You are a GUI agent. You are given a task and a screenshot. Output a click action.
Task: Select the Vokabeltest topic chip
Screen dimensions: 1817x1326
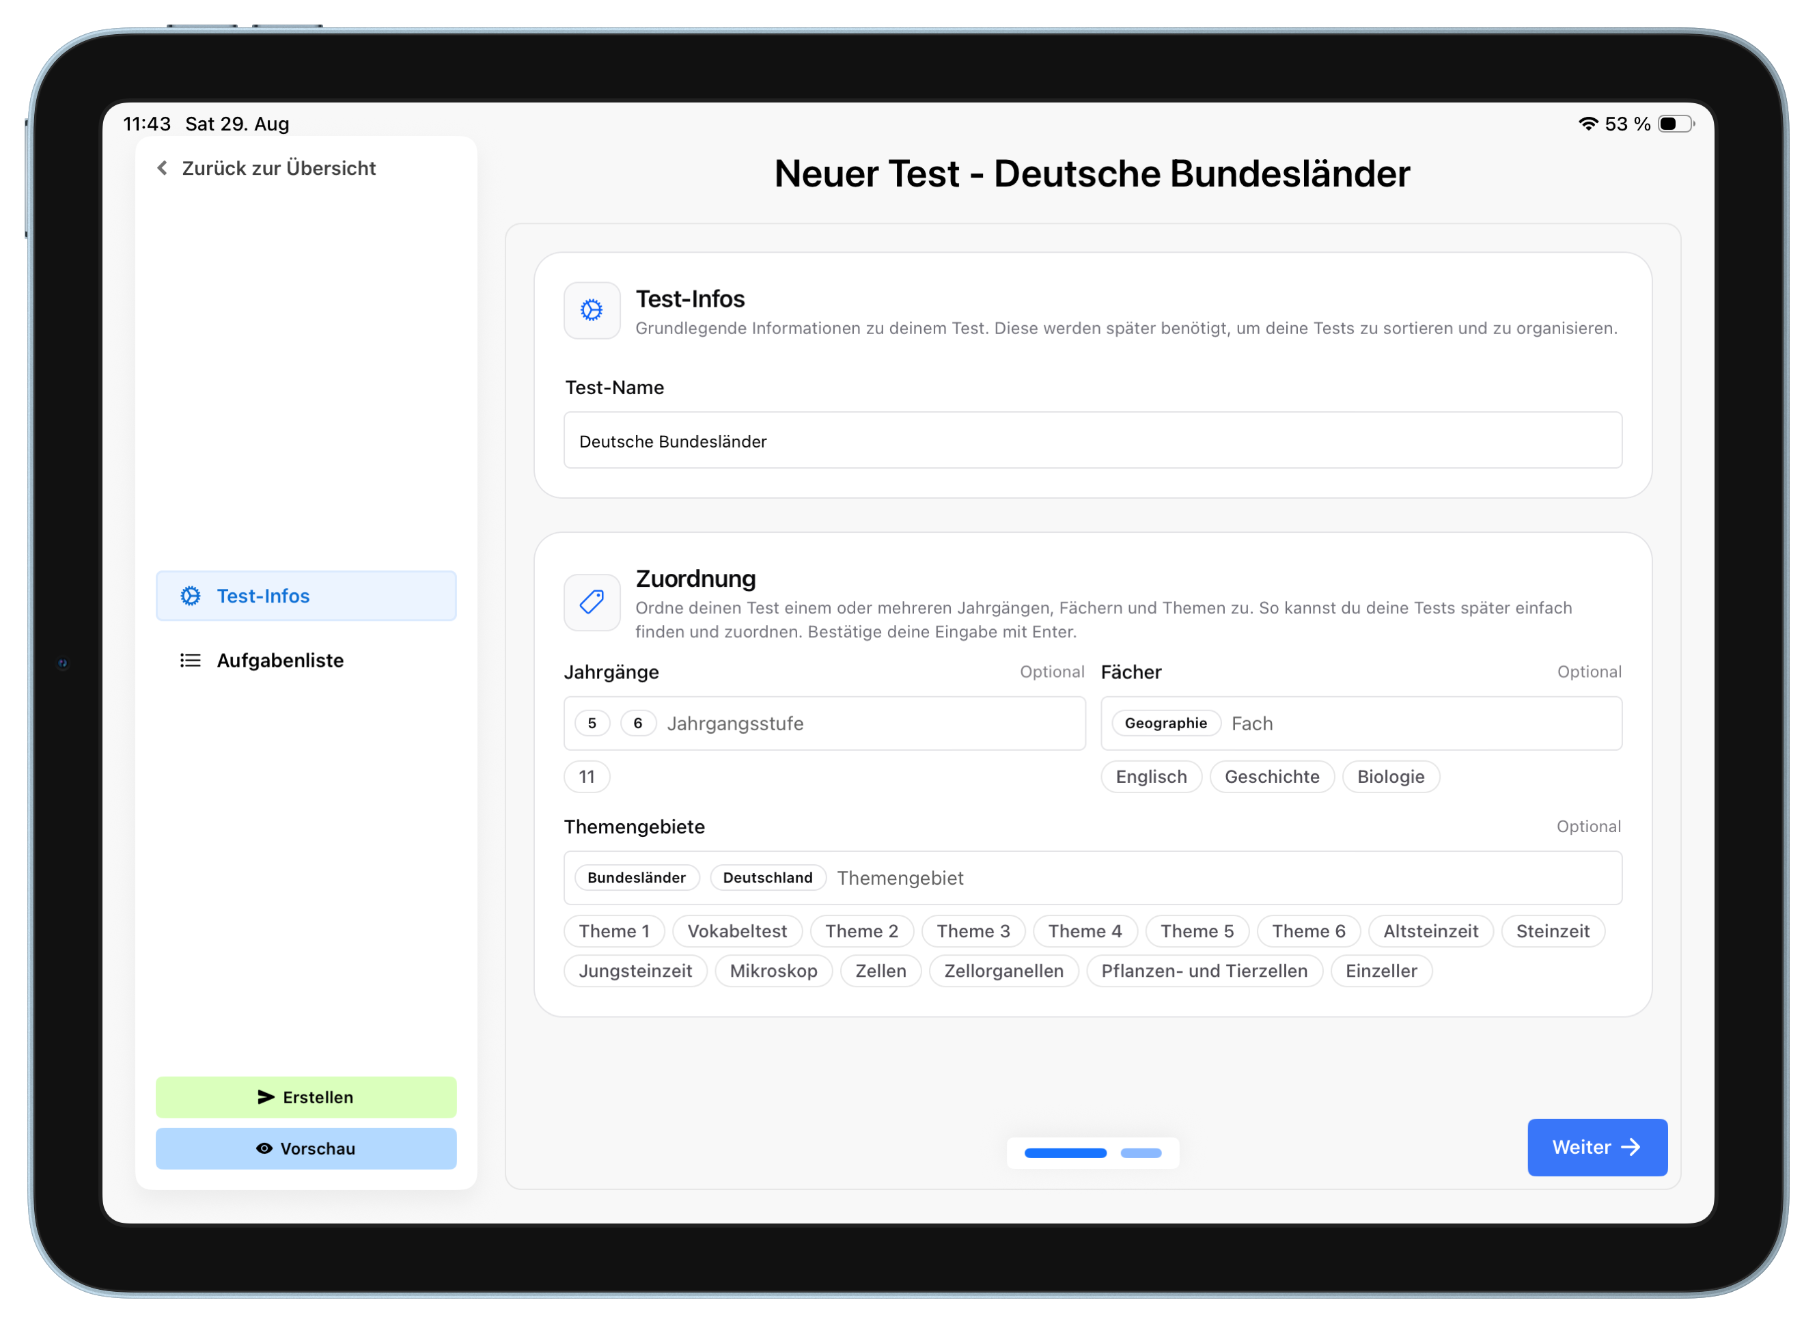(x=737, y=931)
